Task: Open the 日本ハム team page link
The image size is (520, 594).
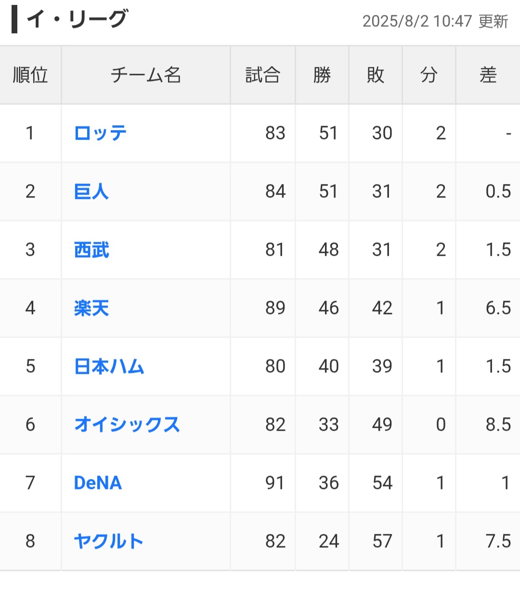Action: tap(109, 366)
